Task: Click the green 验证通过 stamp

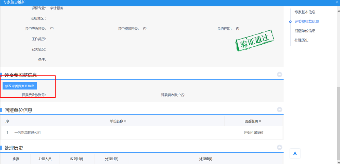Action: pyautogui.click(x=254, y=43)
